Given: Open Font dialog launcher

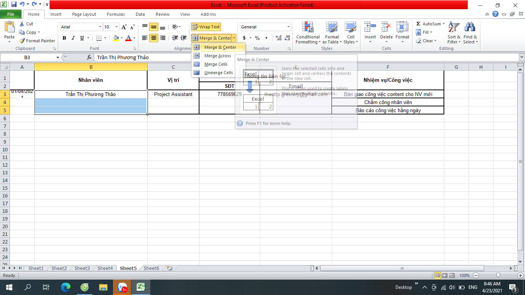Looking at the screenshot, I should pos(135,49).
